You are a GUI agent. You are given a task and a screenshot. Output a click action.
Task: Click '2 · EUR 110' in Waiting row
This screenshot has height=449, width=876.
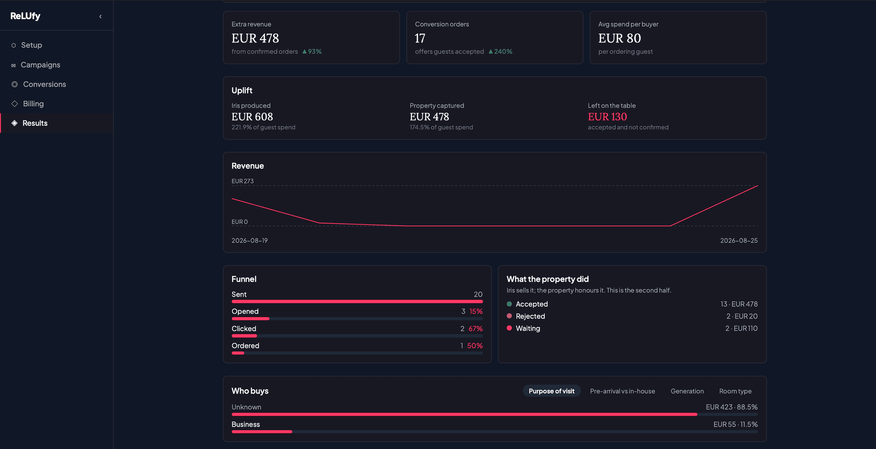coord(741,328)
